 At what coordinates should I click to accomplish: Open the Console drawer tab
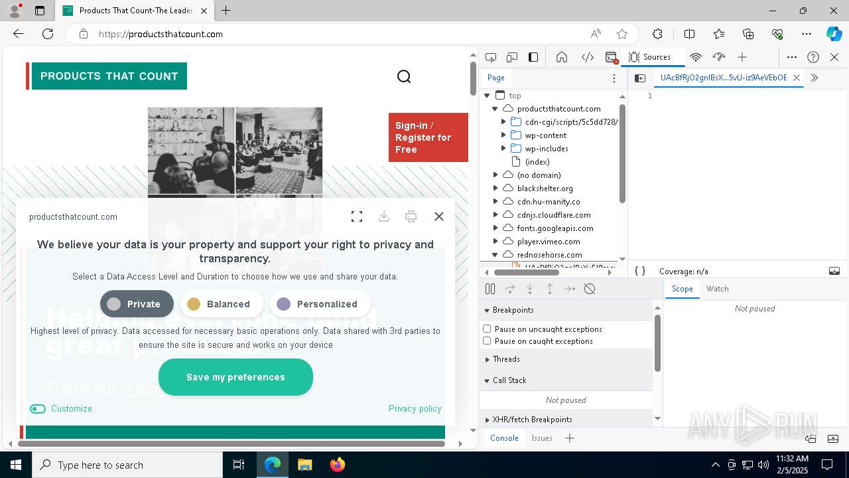[504, 438]
